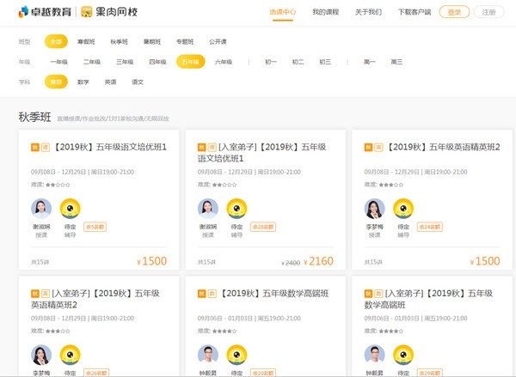Choose the 六年级 grade filter

tap(224, 62)
